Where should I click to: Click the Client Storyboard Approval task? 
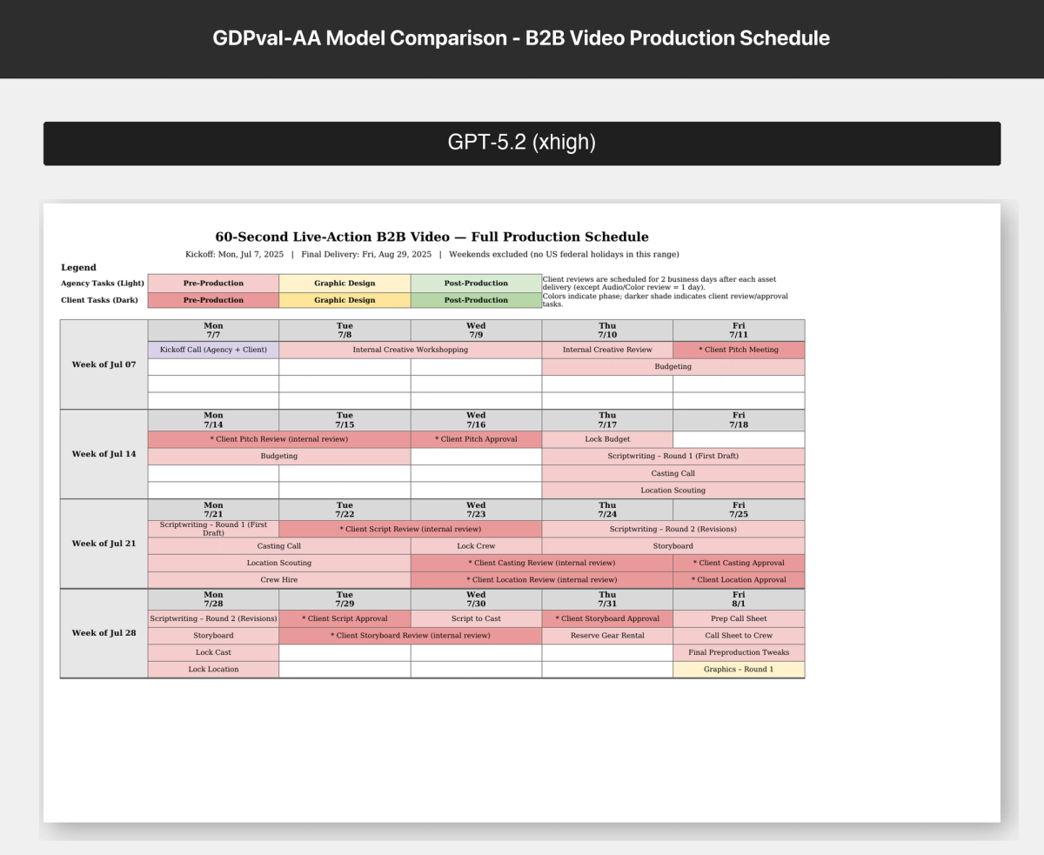coord(607,618)
